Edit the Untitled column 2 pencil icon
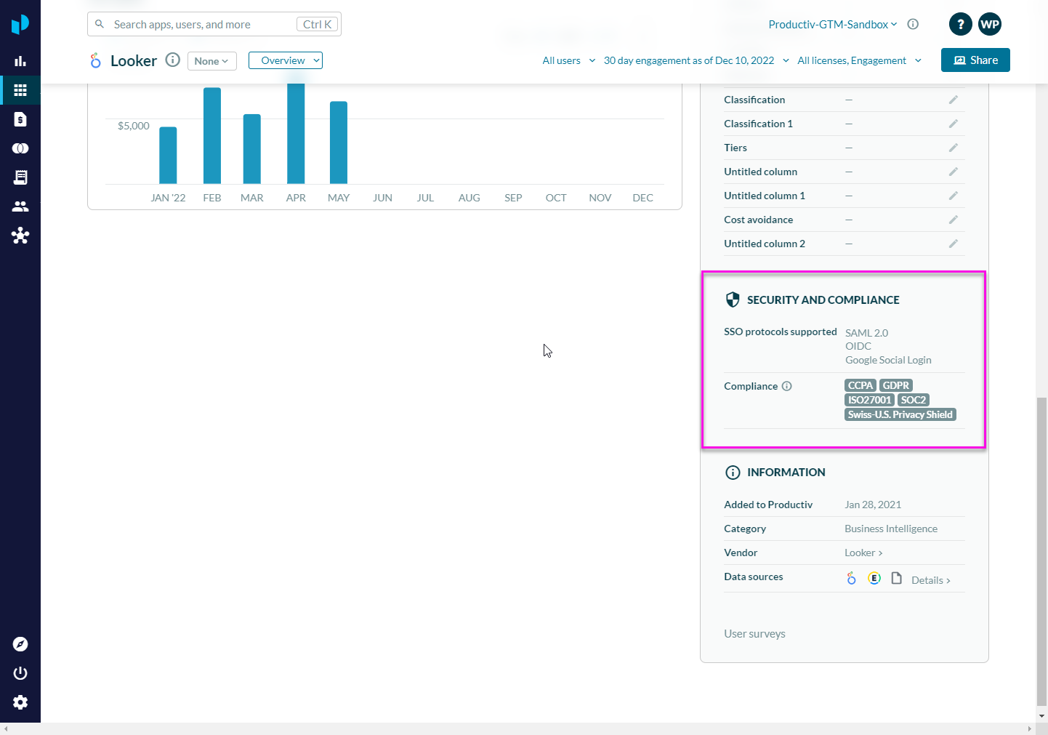 pyautogui.click(x=953, y=244)
